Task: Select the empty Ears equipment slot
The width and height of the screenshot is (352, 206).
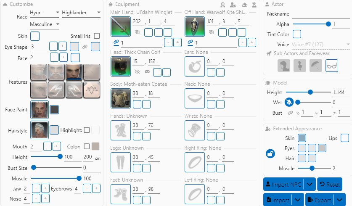Action: click(x=195, y=66)
